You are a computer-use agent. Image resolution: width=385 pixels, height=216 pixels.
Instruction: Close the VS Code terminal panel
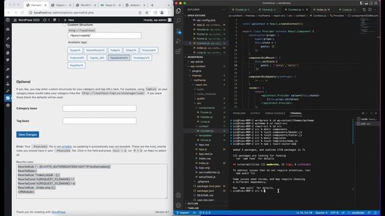[x=375, y=113]
